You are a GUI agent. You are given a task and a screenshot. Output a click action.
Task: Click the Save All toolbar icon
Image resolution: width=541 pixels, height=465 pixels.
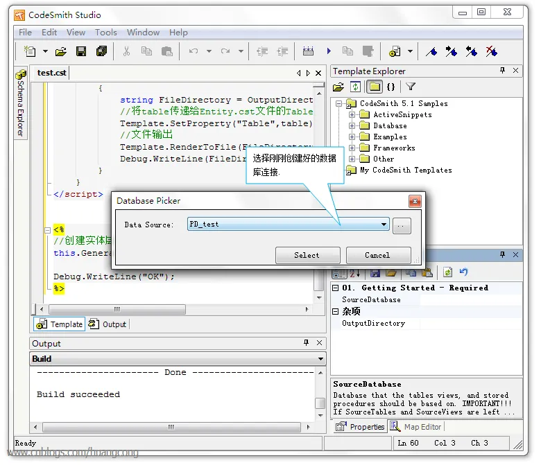(102, 51)
